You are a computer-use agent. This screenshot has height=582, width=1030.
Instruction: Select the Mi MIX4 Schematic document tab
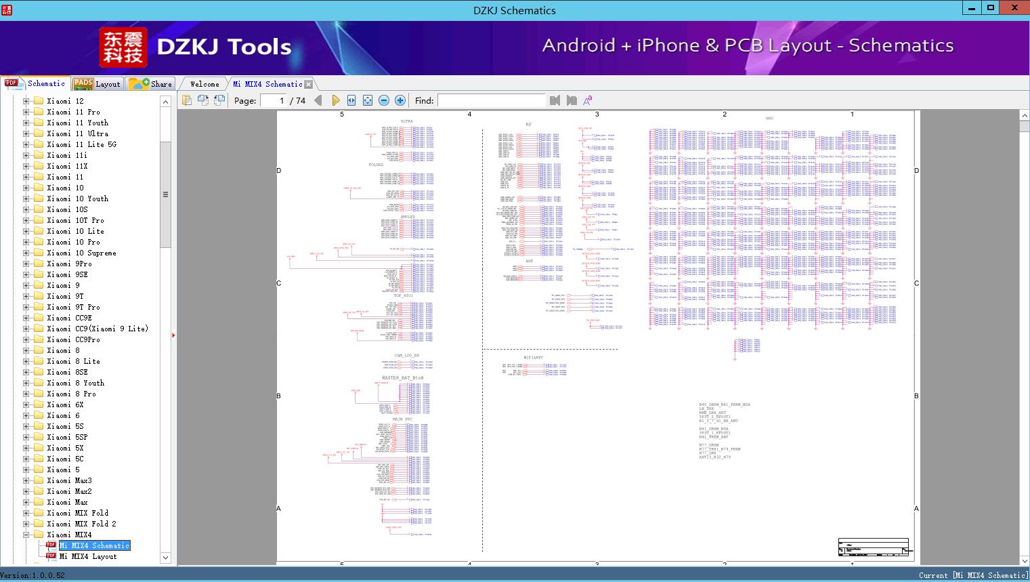[267, 84]
